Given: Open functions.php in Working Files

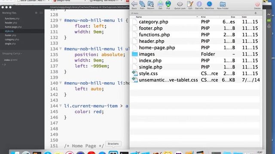Looking at the screenshot, I should click(x=12, y=18).
